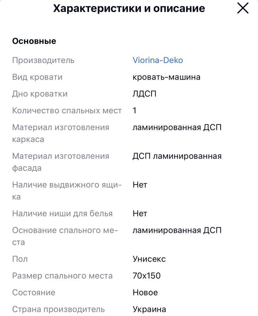Select the Основные section heading

(34, 41)
